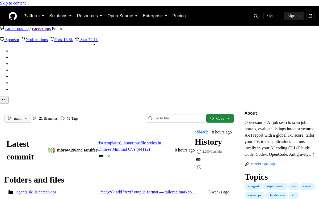Select the ai-job-search topic tag

[x=275, y=187]
